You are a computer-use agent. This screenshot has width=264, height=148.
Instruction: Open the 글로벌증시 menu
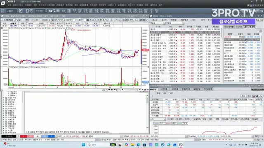coord(122,5)
